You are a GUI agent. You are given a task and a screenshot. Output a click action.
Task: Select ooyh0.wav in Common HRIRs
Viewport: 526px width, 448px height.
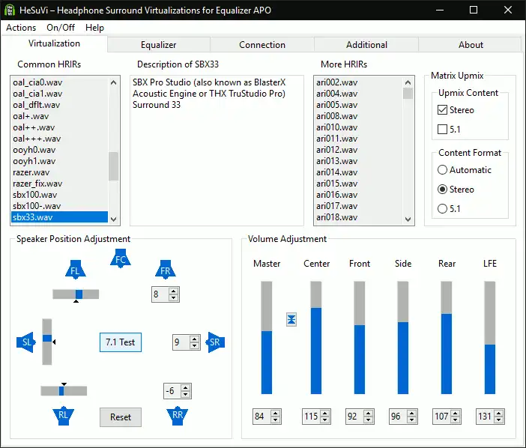click(x=59, y=150)
